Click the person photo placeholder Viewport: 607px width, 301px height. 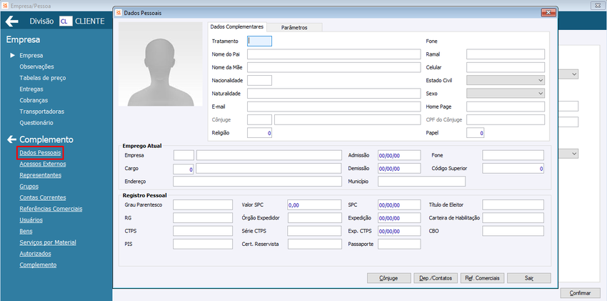point(160,64)
